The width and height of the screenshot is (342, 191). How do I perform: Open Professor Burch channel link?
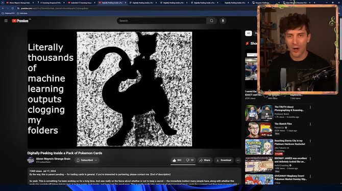(282, 114)
